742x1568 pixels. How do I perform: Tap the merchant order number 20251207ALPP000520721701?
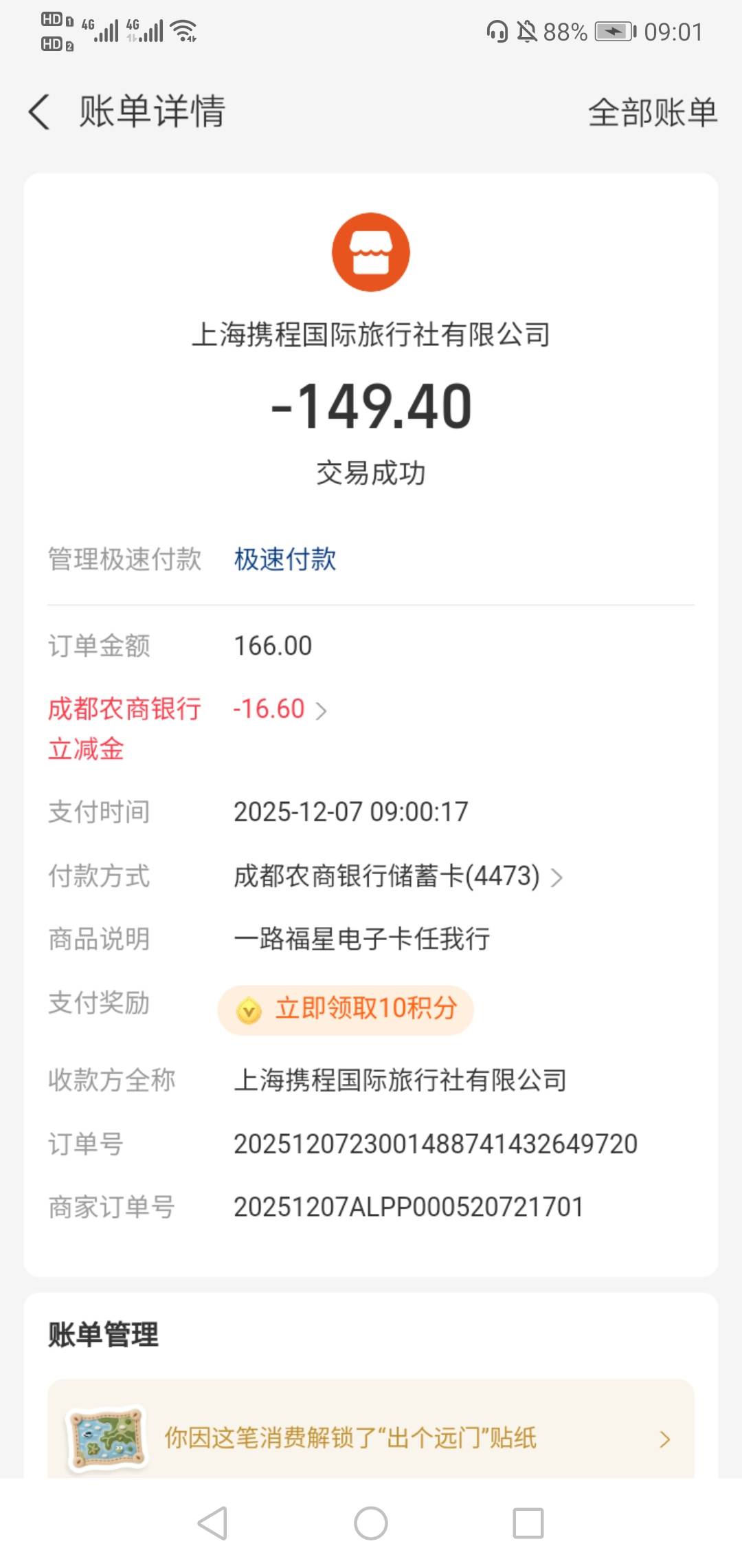point(408,1207)
